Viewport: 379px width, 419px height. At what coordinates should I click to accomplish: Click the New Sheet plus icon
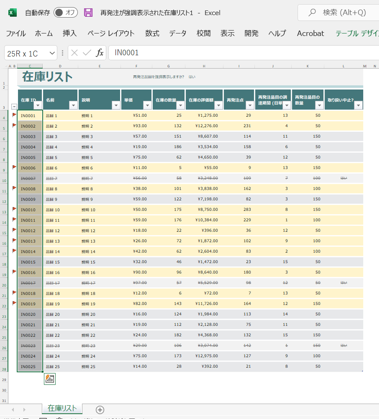pyautogui.click(x=100, y=410)
